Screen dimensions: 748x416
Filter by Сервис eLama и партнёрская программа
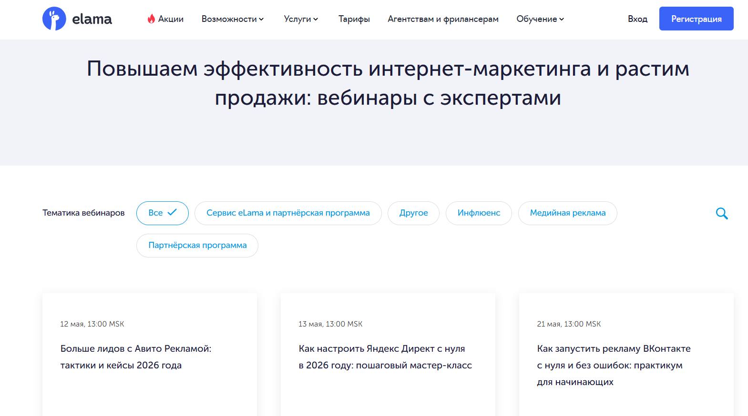(288, 213)
